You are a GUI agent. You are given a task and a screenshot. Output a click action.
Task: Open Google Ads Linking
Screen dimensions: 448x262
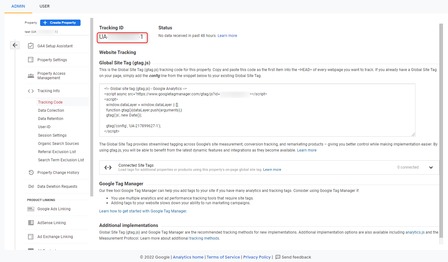tap(54, 209)
